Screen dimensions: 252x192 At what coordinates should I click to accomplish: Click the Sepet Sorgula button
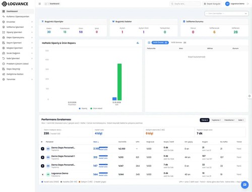(212, 4)
